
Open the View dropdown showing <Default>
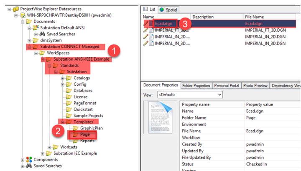[190, 95]
